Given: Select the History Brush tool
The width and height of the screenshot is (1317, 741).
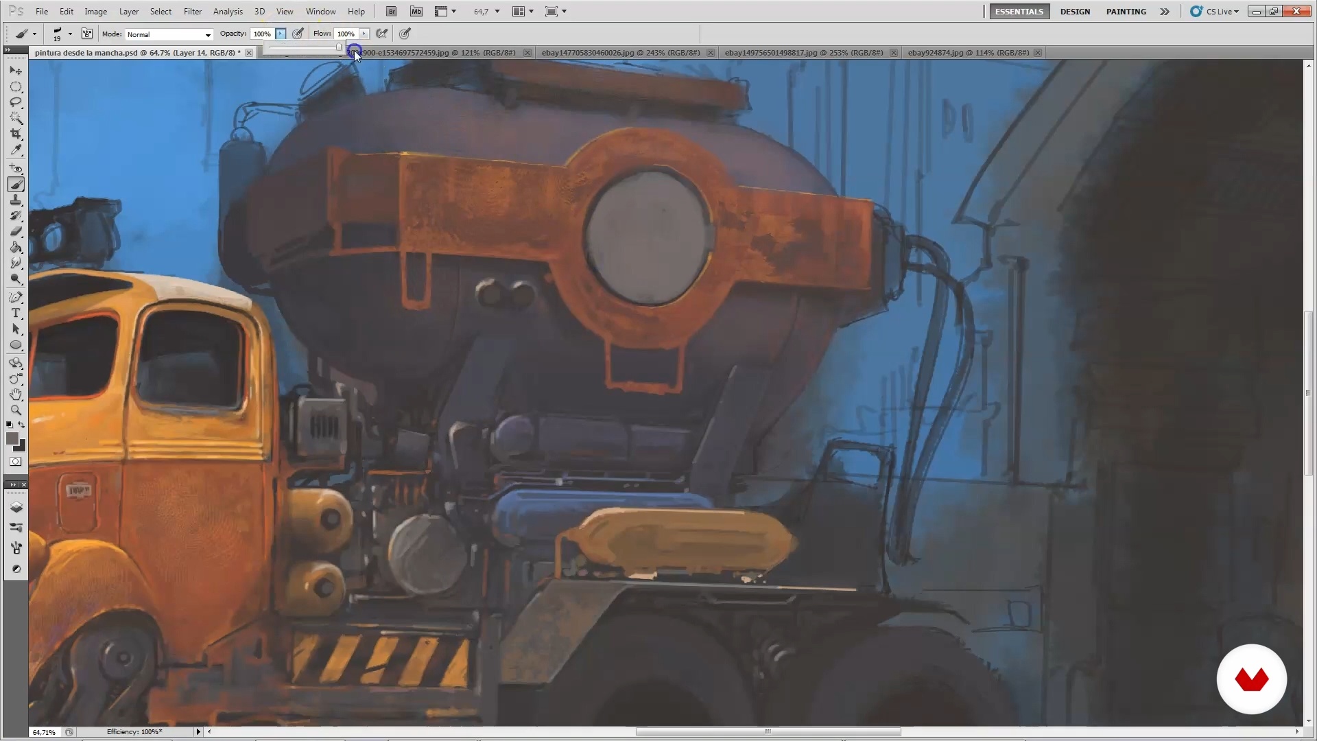Looking at the screenshot, I should [x=16, y=215].
